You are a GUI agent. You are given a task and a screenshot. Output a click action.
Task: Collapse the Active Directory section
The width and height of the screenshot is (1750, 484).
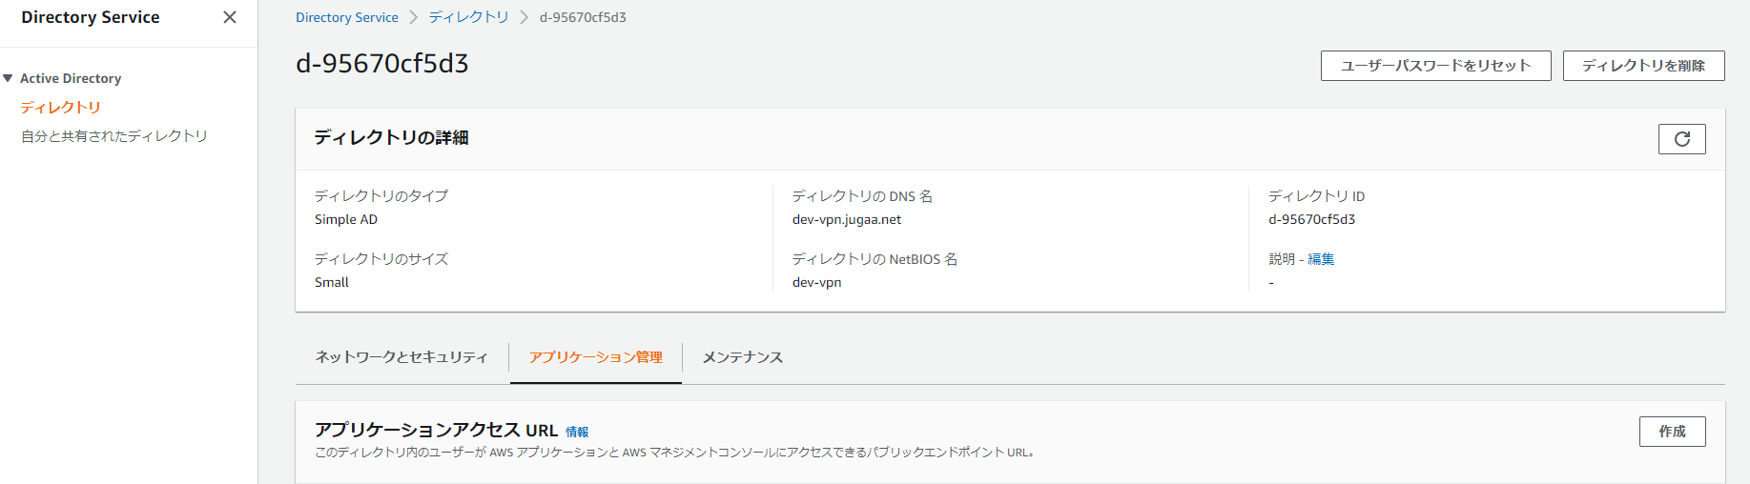click(9, 78)
